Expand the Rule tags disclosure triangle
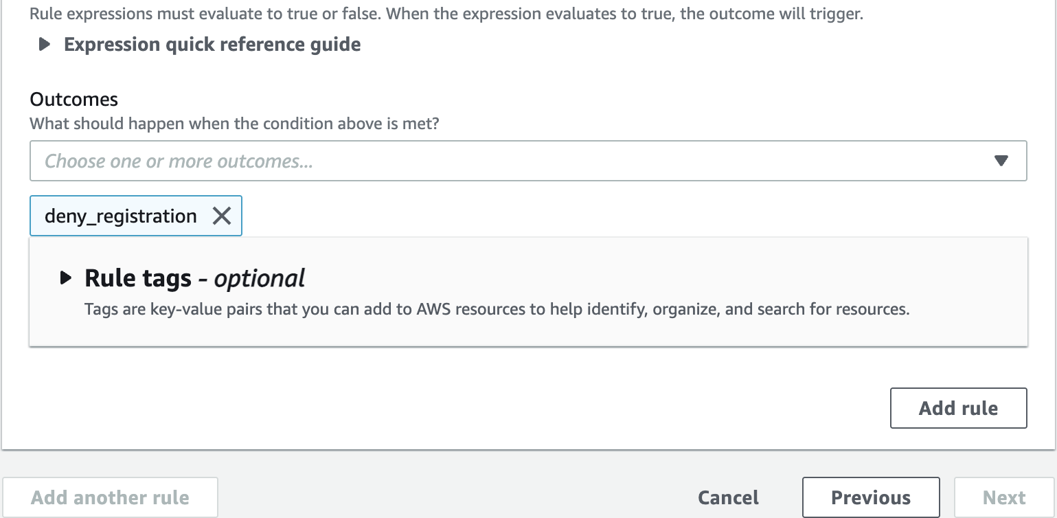 point(65,278)
